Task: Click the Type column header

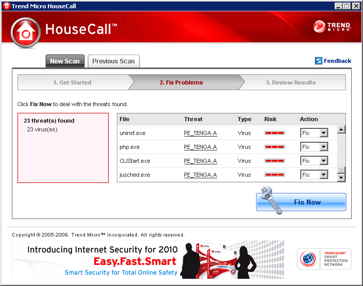Action: coord(245,119)
